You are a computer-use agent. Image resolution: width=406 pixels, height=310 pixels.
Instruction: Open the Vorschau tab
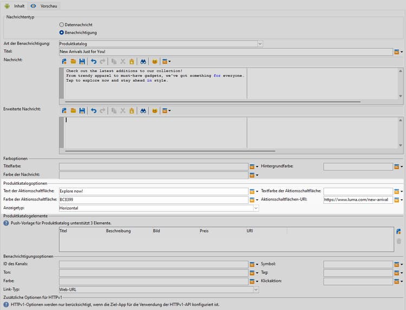point(44,6)
